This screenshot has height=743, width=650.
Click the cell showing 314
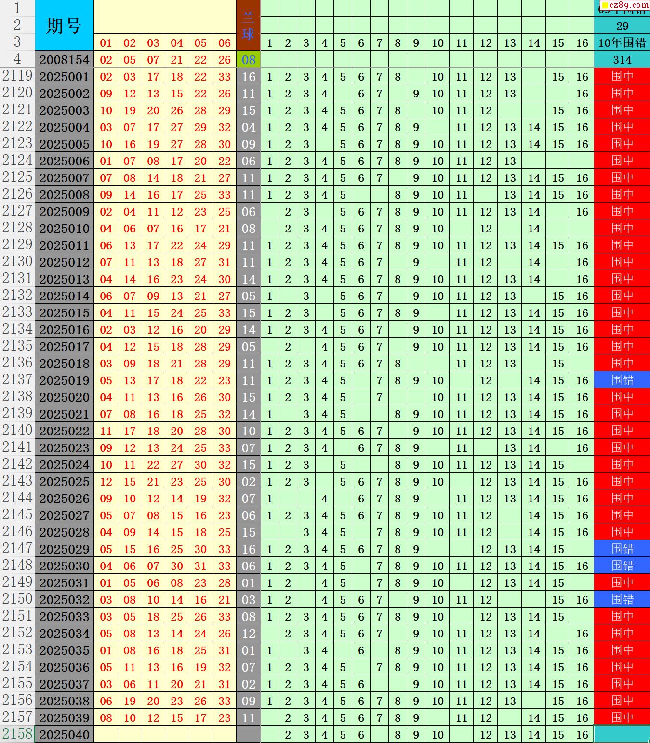pos(622,60)
